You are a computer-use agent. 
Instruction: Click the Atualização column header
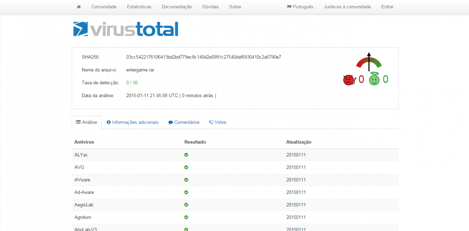(299, 142)
